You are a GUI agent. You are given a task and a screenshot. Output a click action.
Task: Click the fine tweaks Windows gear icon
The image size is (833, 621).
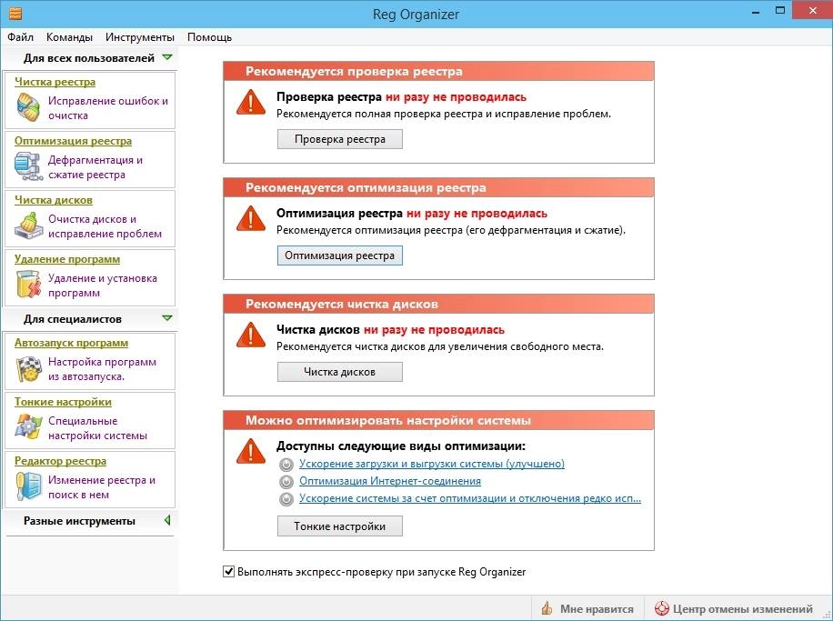pyautogui.click(x=29, y=427)
